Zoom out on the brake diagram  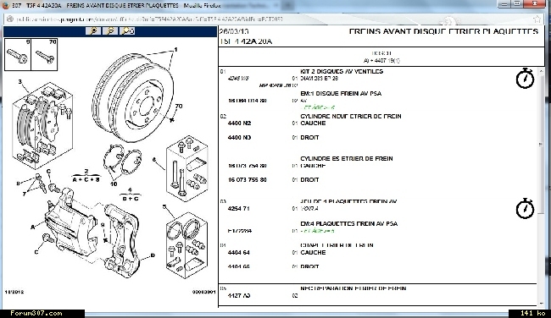(x=110, y=31)
